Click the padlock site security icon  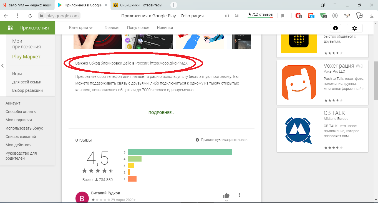click(x=42, y=16)
